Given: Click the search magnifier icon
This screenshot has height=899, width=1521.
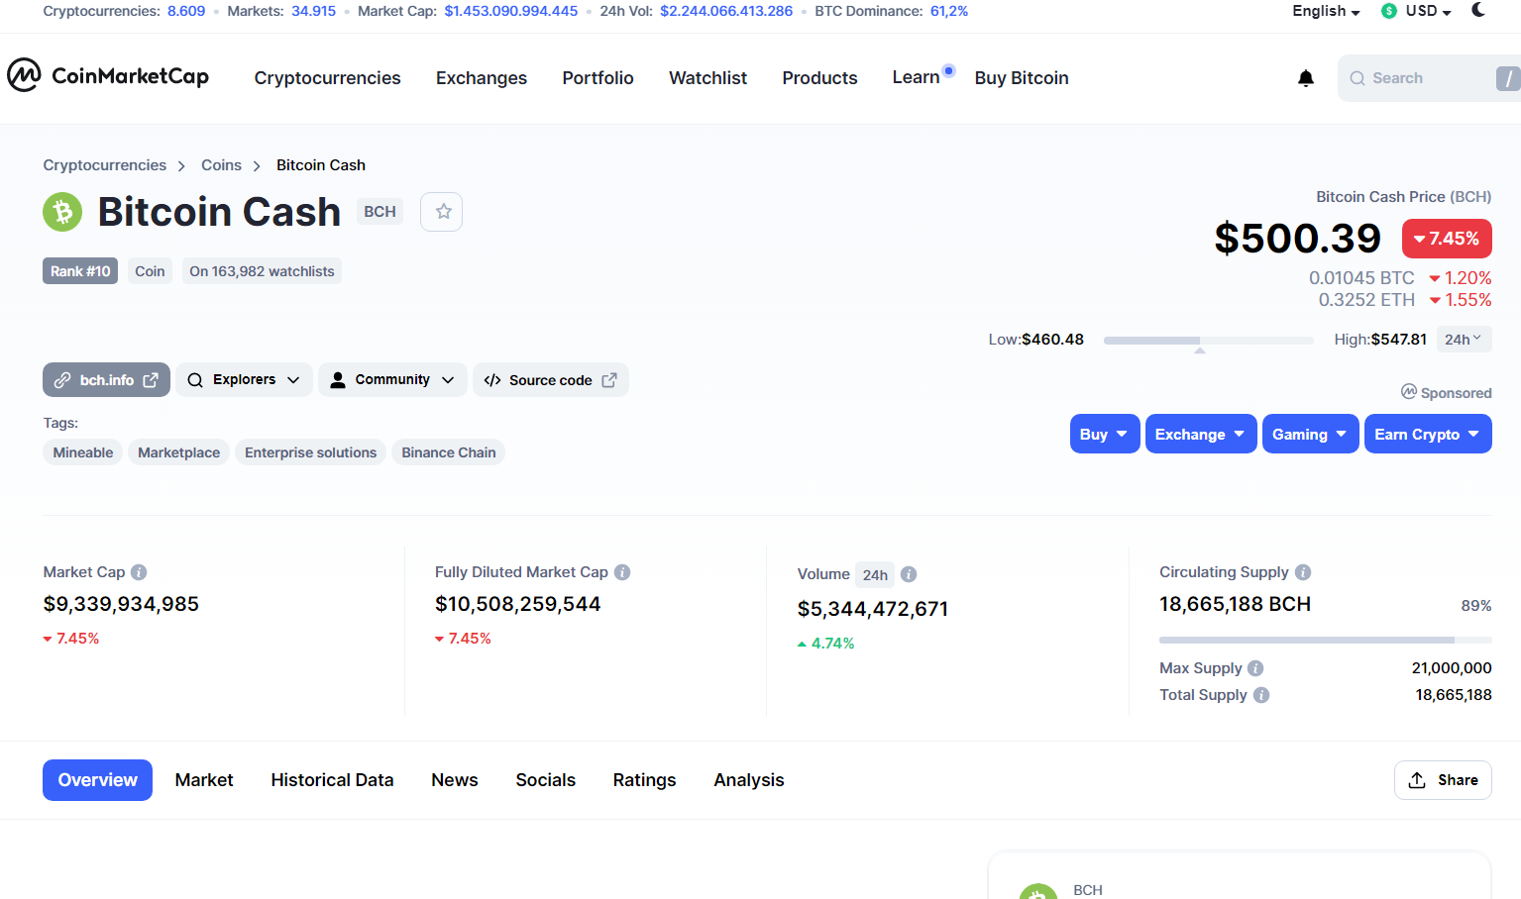Looking at the screenshot, I should 1358,78.
